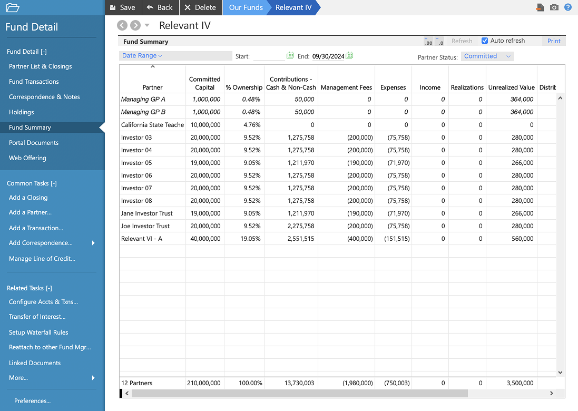Viewport: 578px width, 411px height.
Task: Collapse the Fund Detail [-] section
Action: point(26,52)
